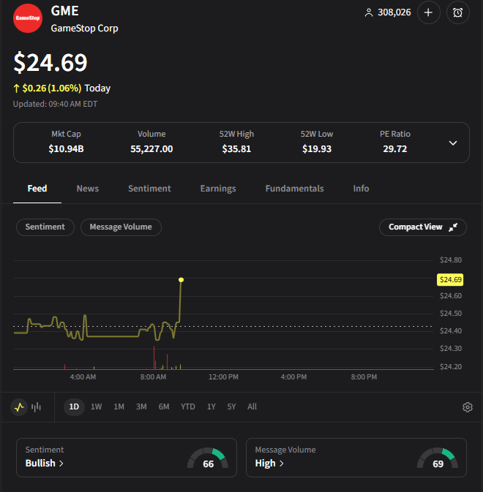483x492 pixels.
Task: Click the PE Ratio 29.72 value
Action: pos(394,148)
